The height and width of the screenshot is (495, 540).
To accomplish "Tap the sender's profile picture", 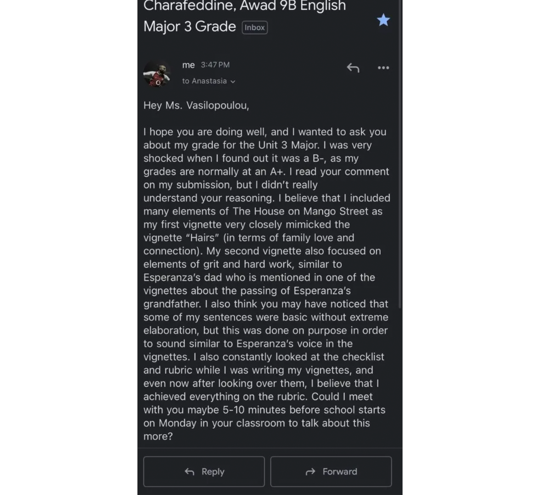I will click(x=157, y=74).
